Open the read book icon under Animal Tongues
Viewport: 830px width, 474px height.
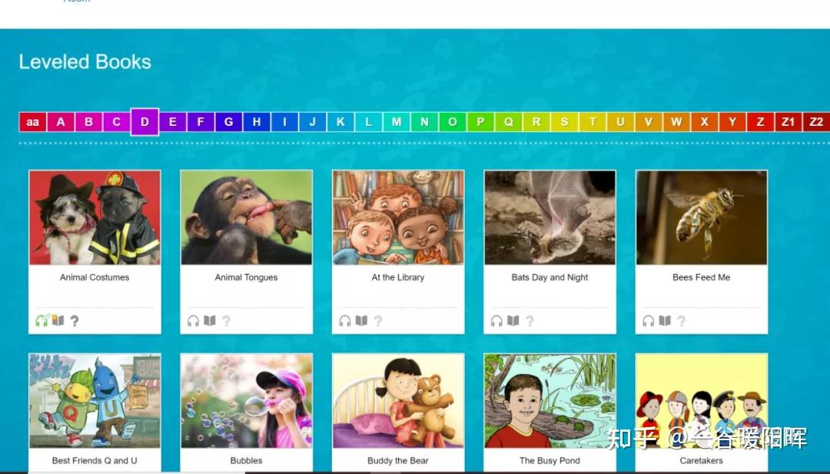point(210,320)
